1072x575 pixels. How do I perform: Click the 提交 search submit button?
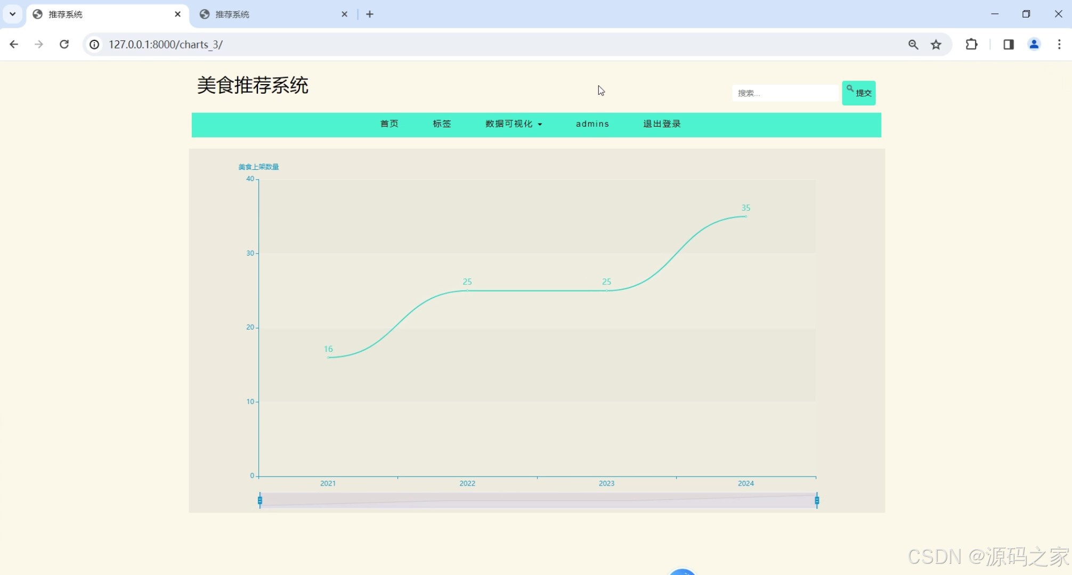click(859, 93)
